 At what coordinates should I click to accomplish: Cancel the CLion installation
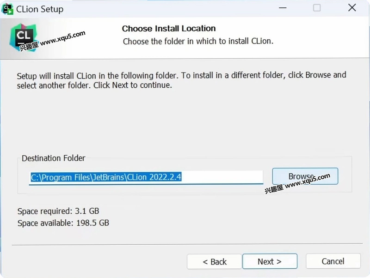point(333,261)
